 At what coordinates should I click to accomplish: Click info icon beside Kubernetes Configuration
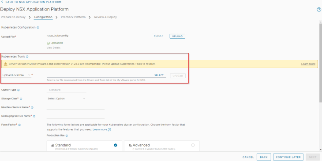coord(38,27)
